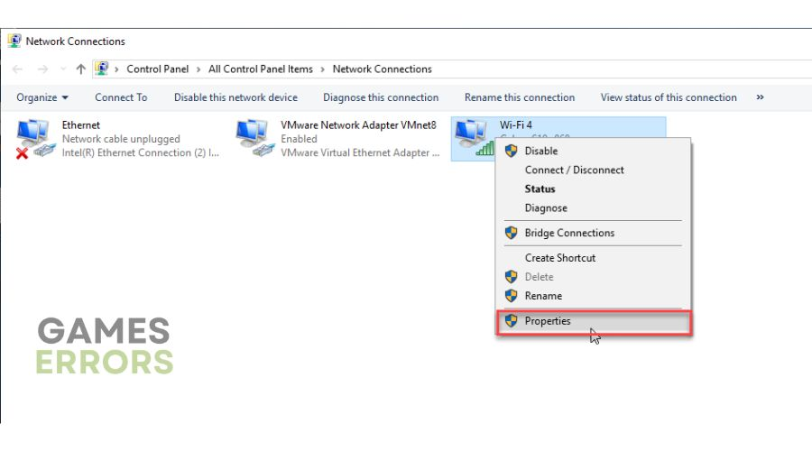This screenshot has height=451, width=812.
Task: Click All Control Panel Items breadcrumb
Action: point(261,69)
